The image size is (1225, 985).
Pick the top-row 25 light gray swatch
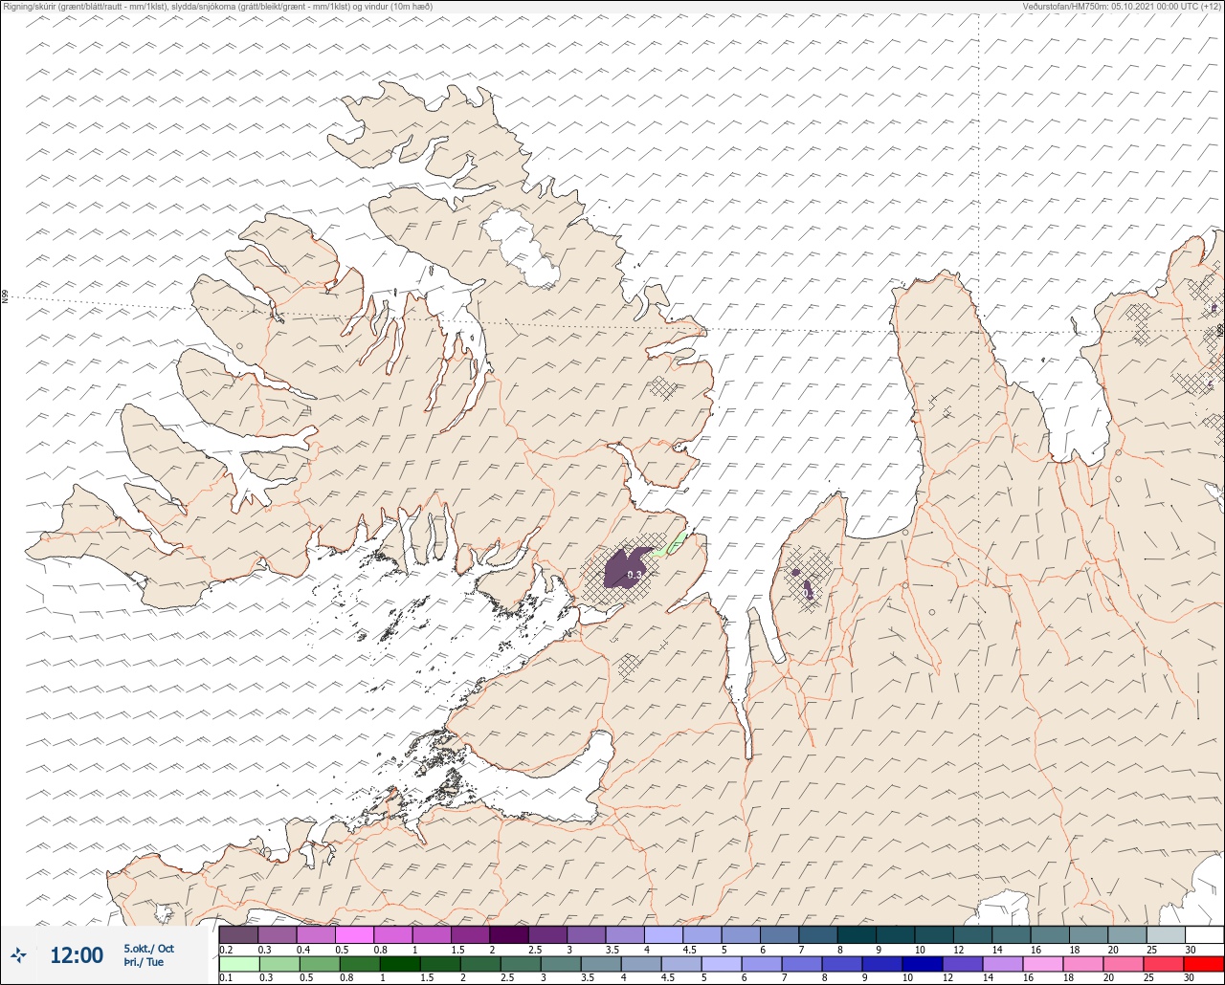(x=1165, y=934)
